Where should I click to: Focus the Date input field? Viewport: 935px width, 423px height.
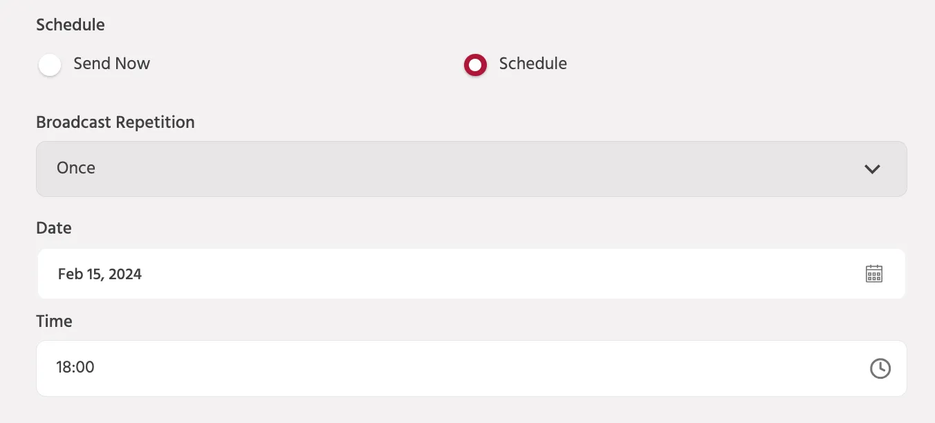point(471,274)
